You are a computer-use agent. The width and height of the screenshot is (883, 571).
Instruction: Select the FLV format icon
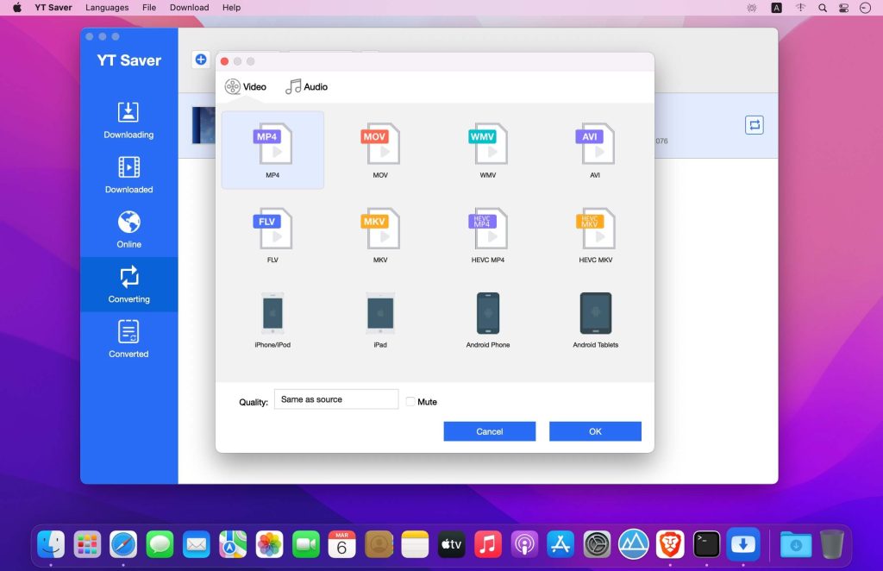[272, 231]
